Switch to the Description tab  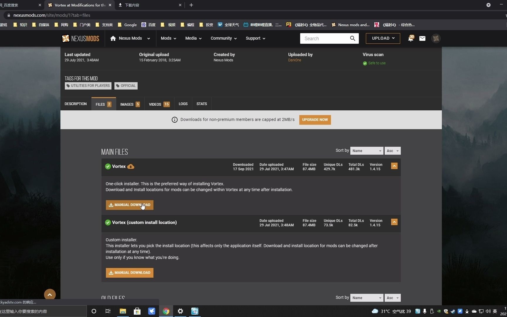coord(76,104)
